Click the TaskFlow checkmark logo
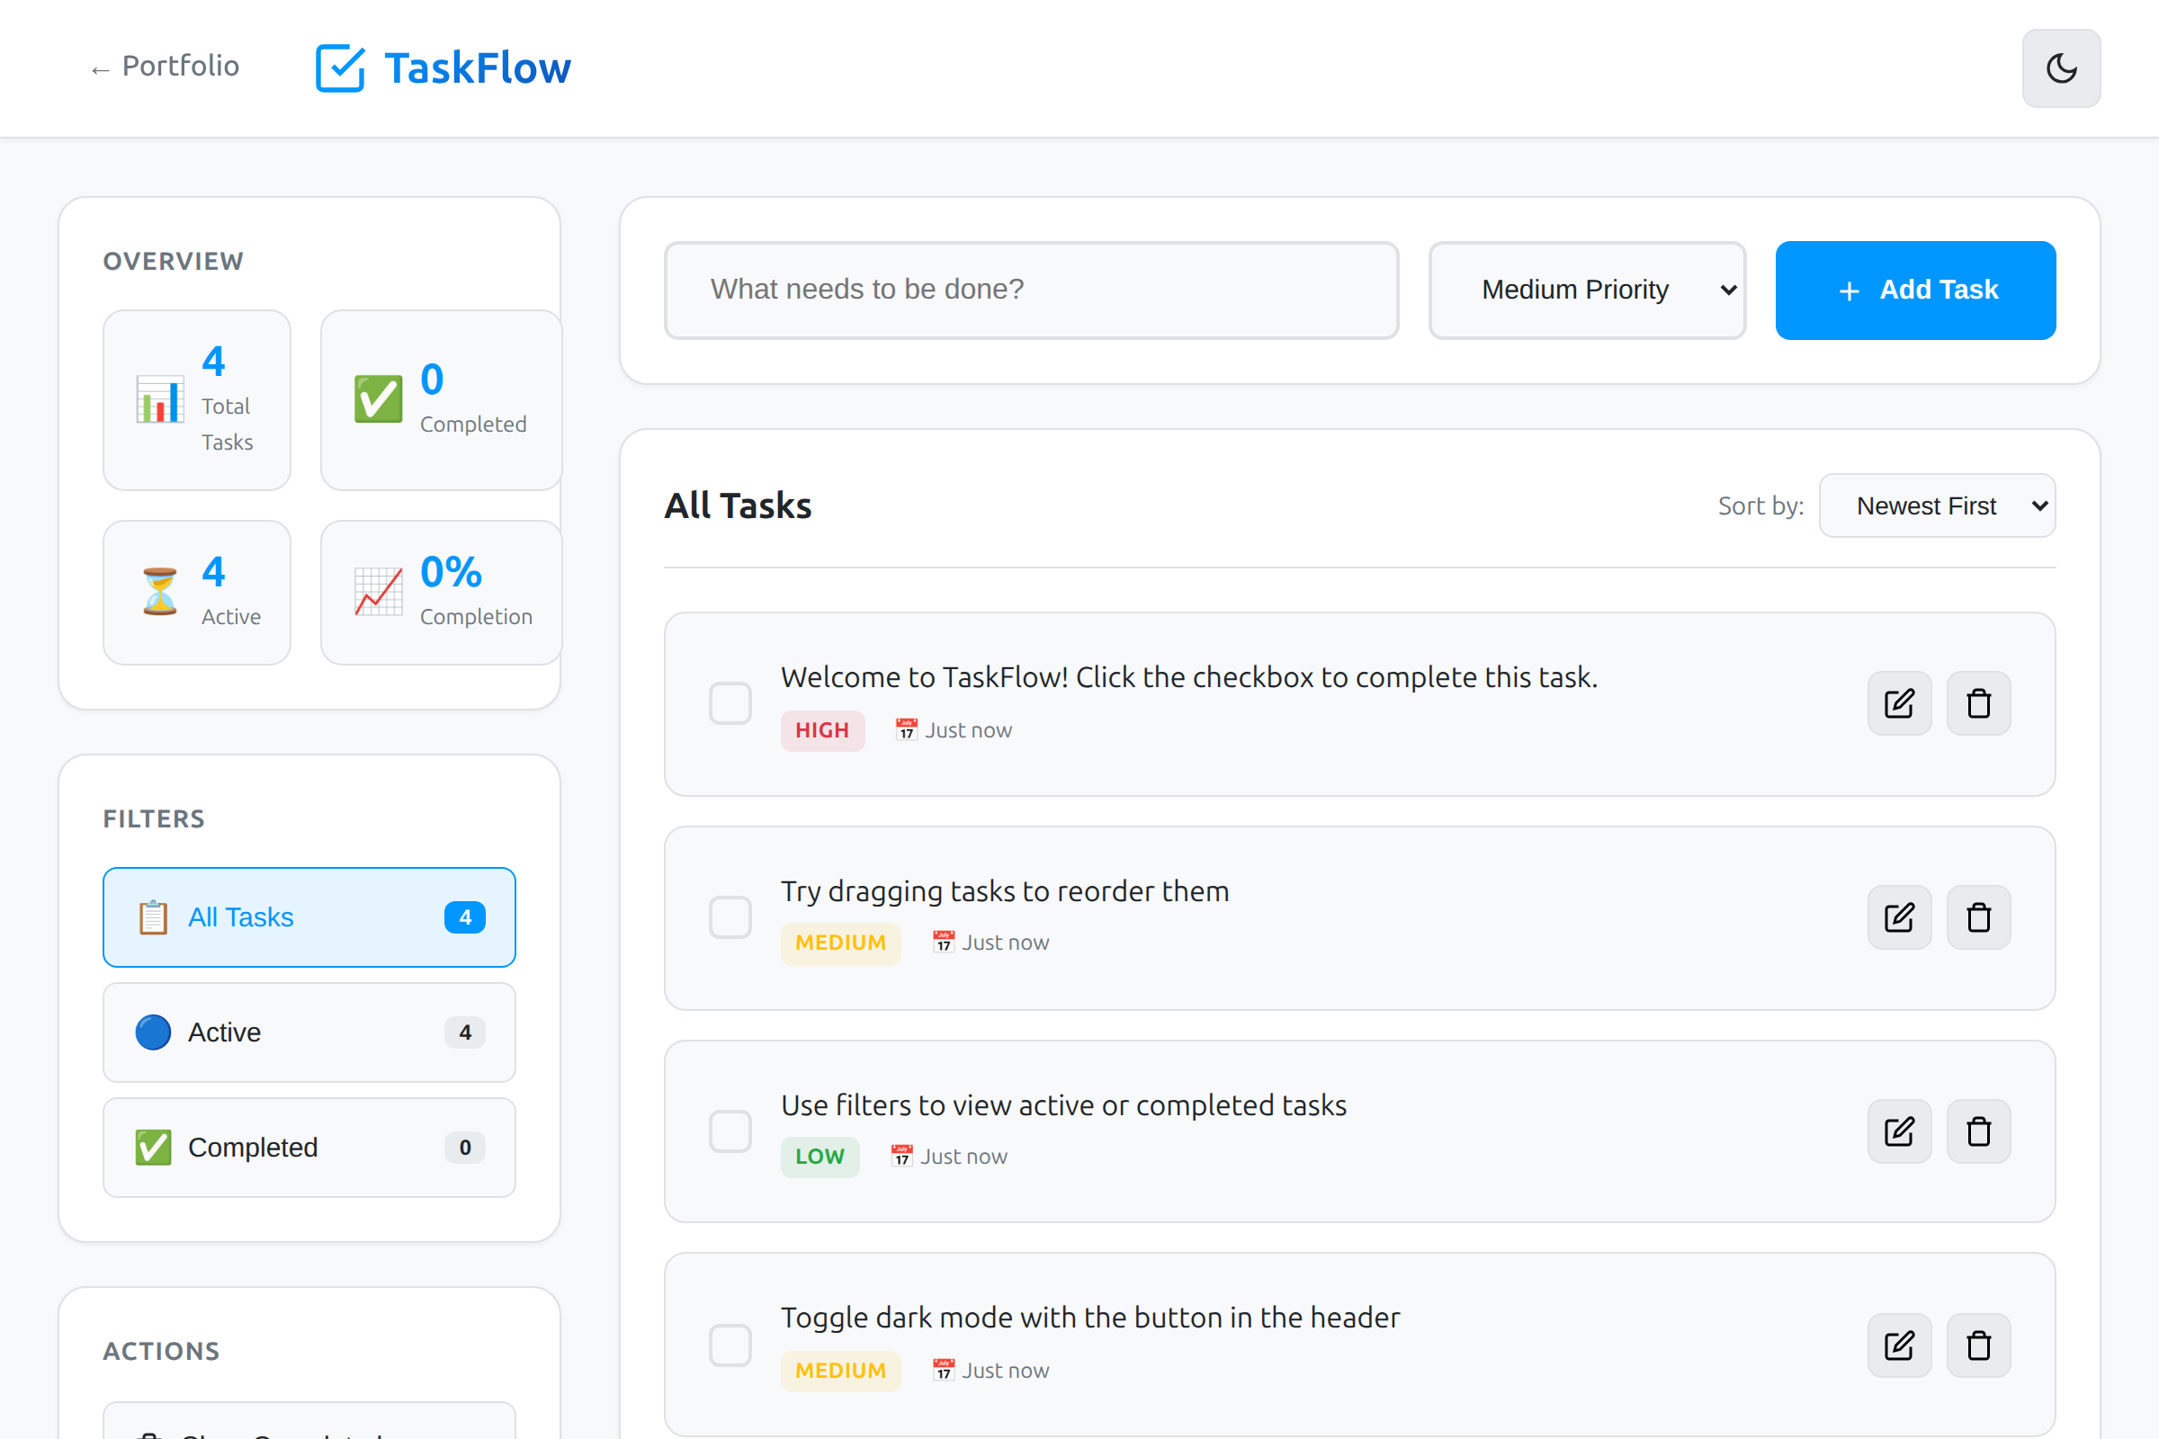The height and width of the screenshot is (1439, 2159). click(341, 67)
